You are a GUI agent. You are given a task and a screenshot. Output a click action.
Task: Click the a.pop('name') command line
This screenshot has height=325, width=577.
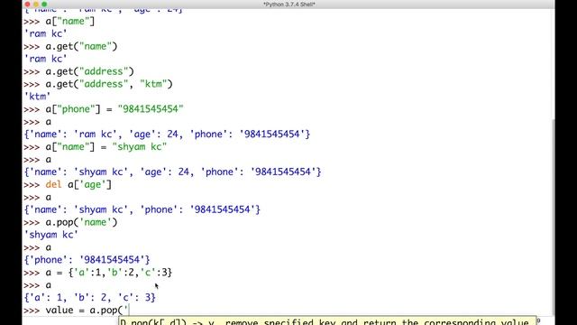pos(70,222)
